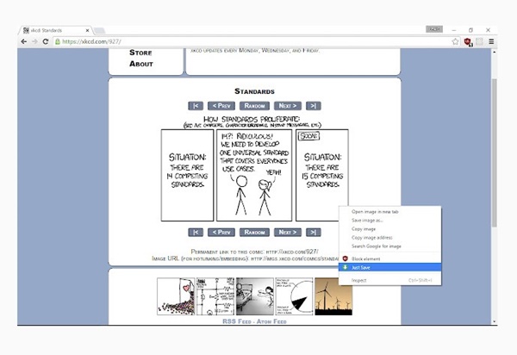Viewport: 517px width, 355px height.
Task: Click the xkcd favicon on the tab
Action: [x=26, y=30]
